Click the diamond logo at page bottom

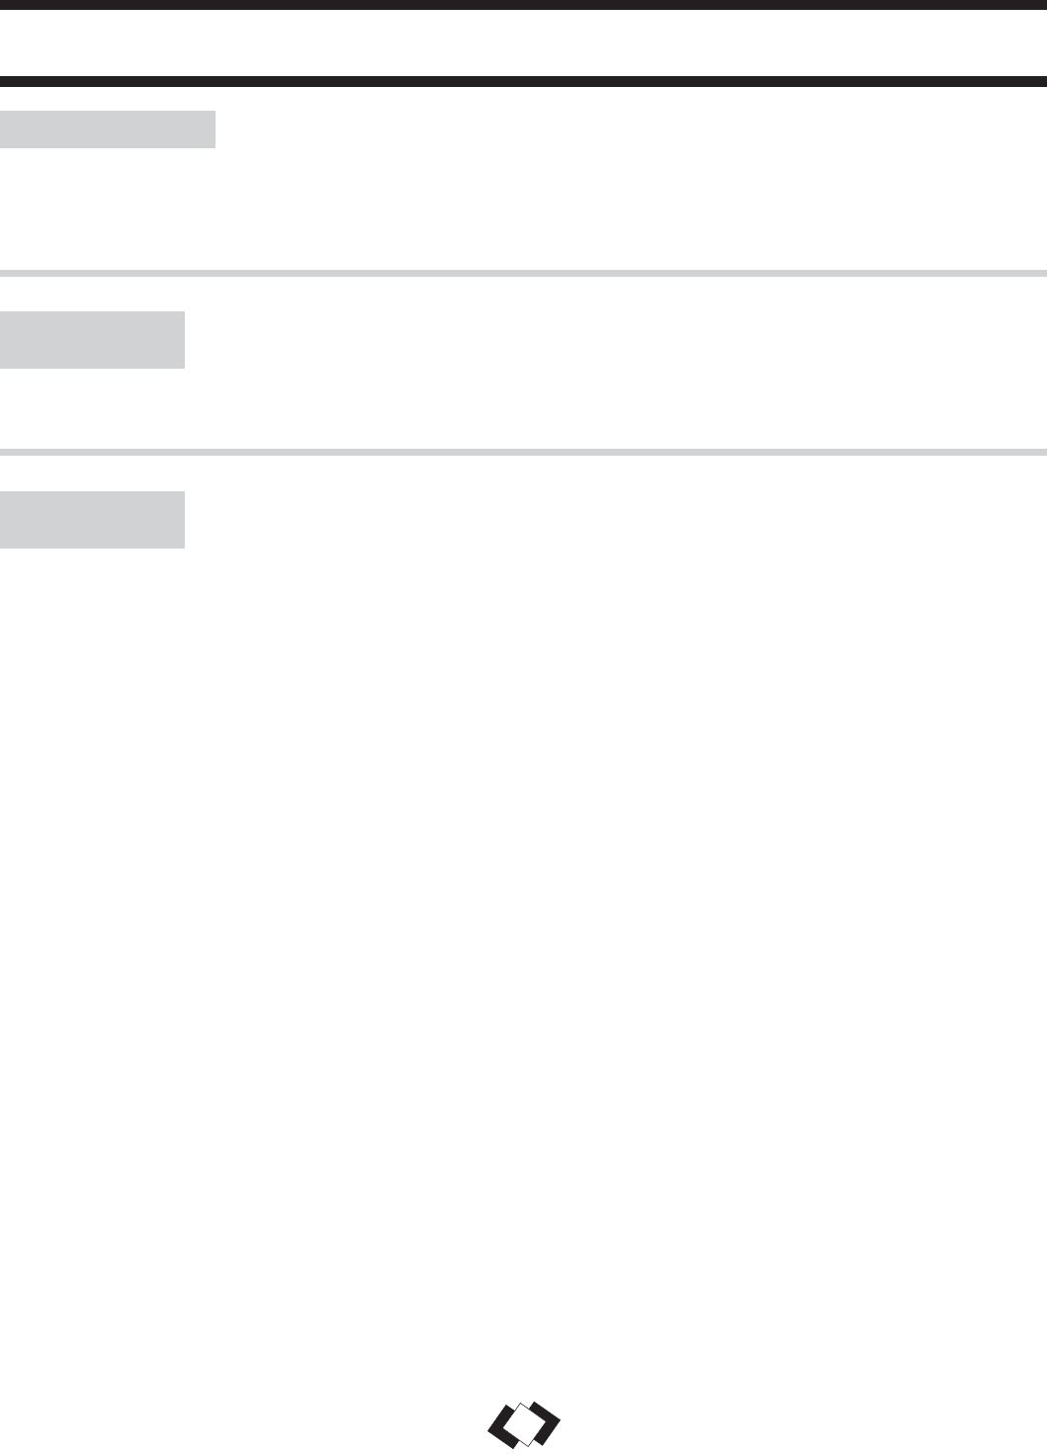tap(524, 1424)
